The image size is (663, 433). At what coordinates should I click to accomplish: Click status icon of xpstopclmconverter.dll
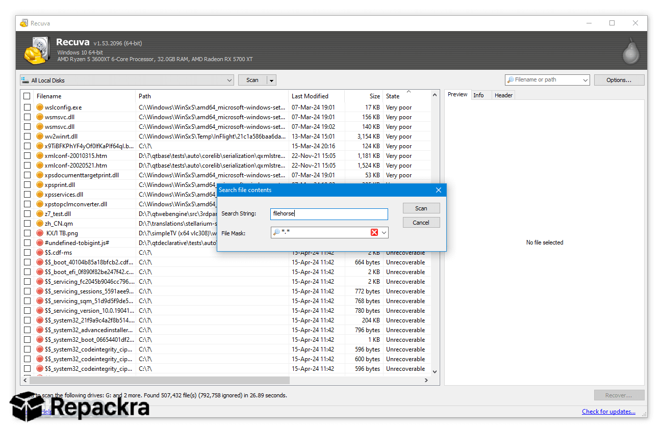click(40, 204)
